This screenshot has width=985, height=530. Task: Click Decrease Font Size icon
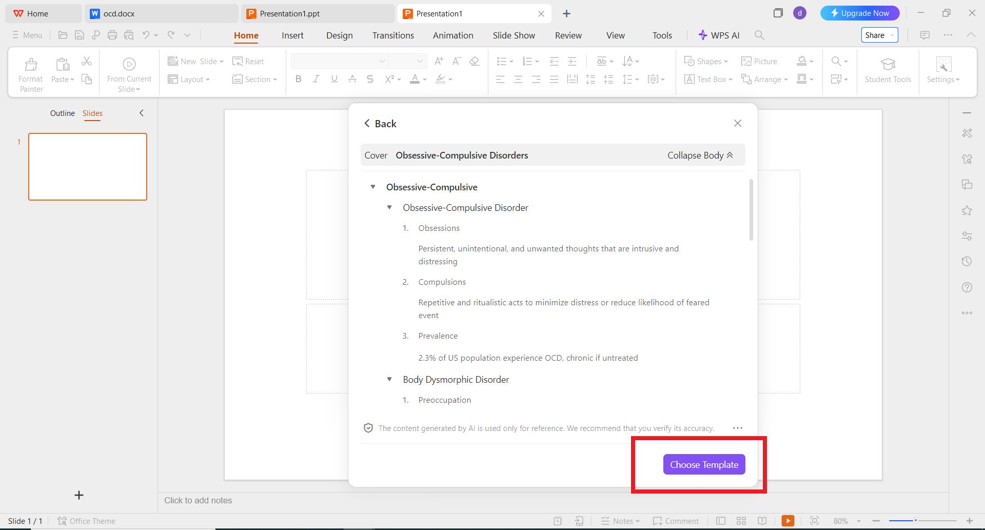pyautogui.click(x=457, y=61)
